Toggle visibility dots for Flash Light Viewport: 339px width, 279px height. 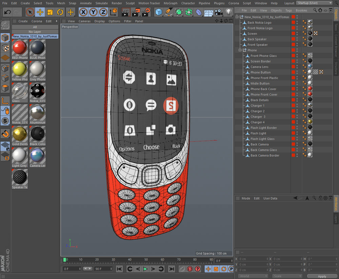pyautogui.click(x=297, y=133)
